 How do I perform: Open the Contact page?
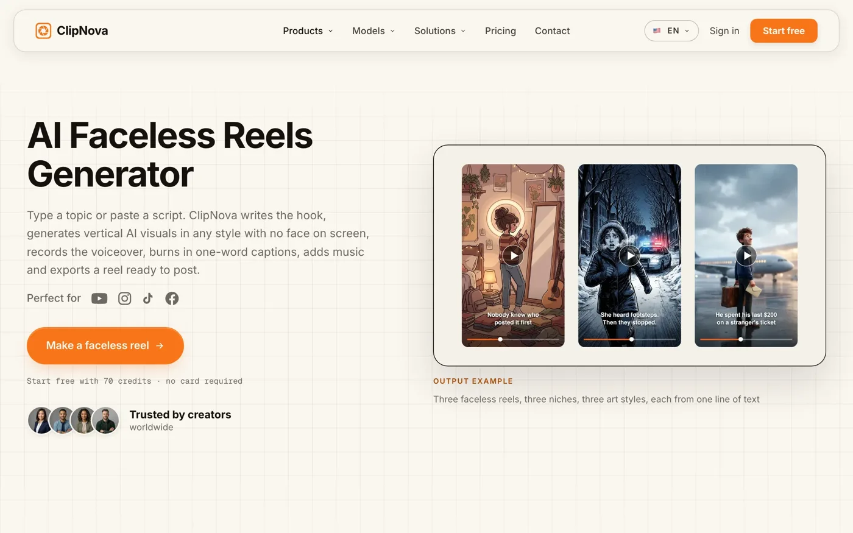[x=552, y=30]
